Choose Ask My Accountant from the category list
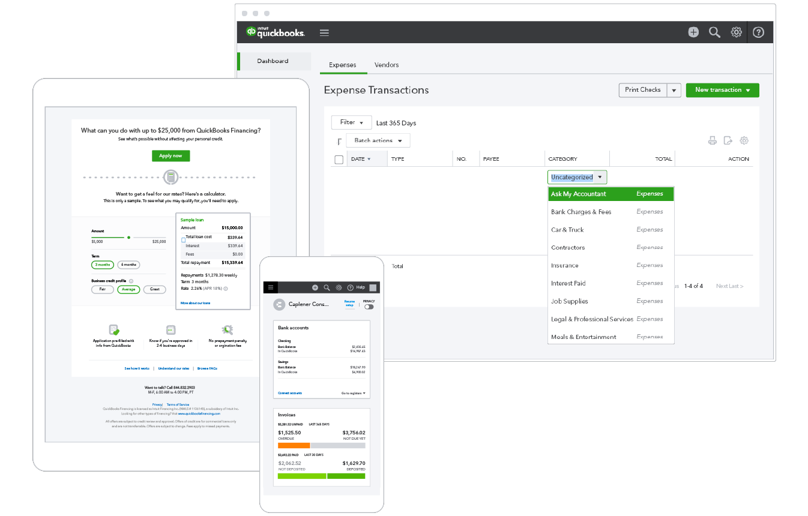This screenshot has width=808, height=516. (611, 194)
